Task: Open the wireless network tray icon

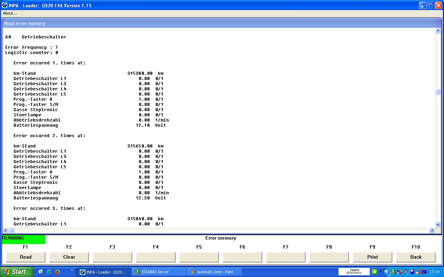Action: tap(399, 272)
